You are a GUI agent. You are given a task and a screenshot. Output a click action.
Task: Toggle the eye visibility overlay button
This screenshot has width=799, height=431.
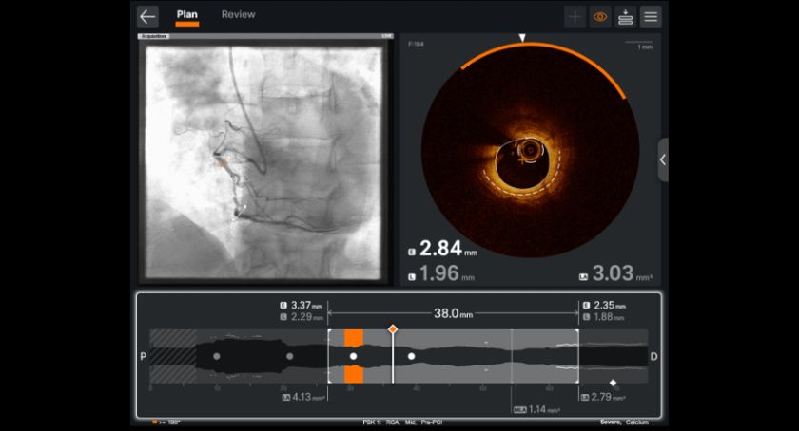click(600, 16)
